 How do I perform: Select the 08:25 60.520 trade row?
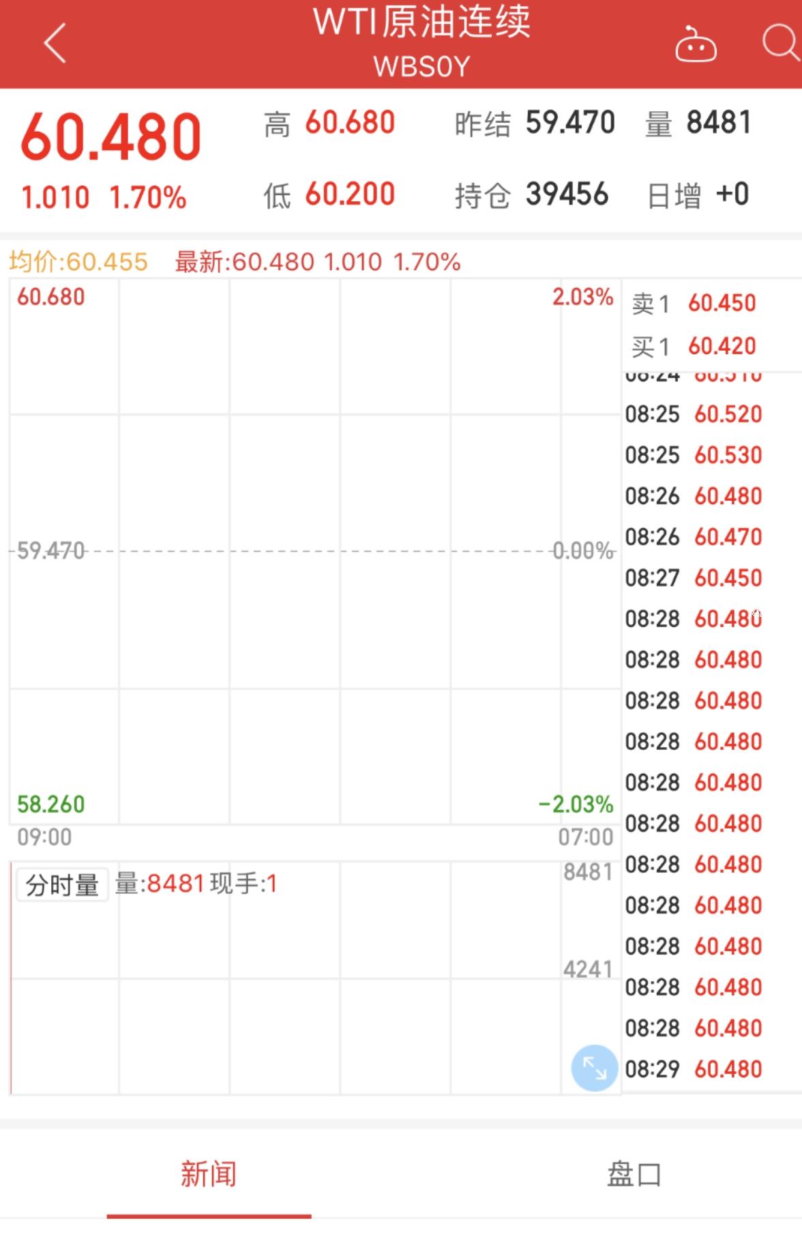click(693, 414)
